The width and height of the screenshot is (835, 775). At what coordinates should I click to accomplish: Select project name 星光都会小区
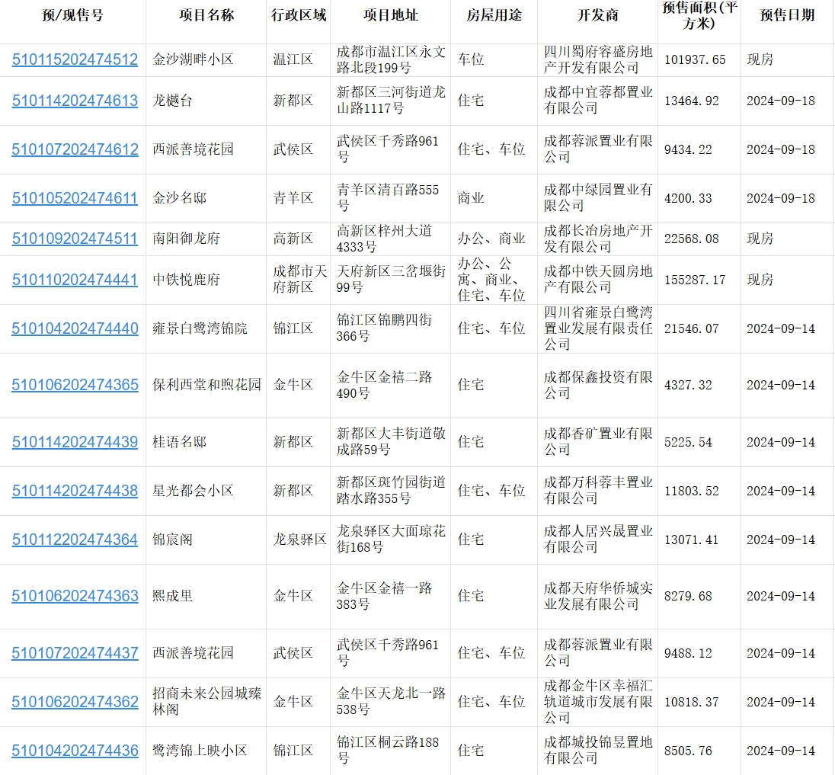[193, 491]
